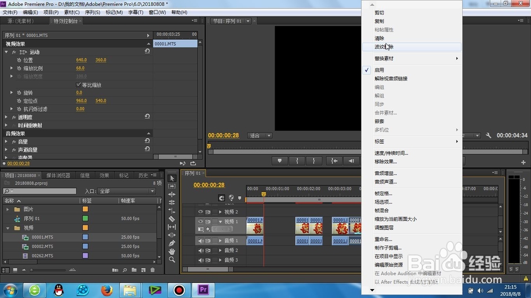This screenshot has height=298, width=531.
Task: Toggle visibility eye of 视频 2 track
Action: coord(201,212)
